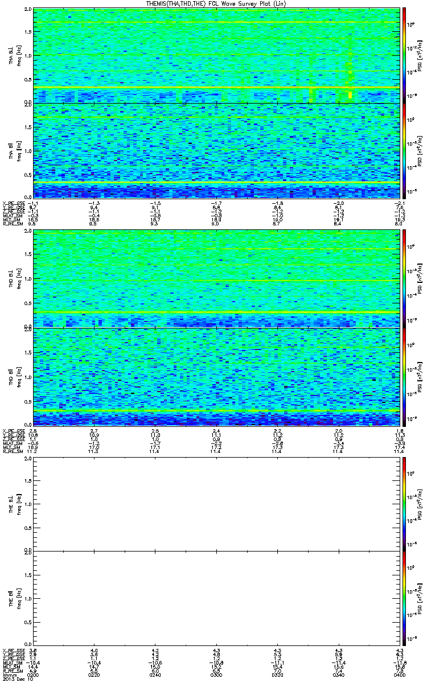Click the 'THD BL freq [Hz]' axis label
Viewport: 427px width, 683px height.
tap(15, 279)
